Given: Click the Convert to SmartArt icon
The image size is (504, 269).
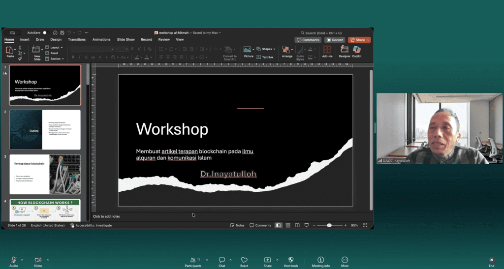Looking at the screenshot, I should point(229,51).
